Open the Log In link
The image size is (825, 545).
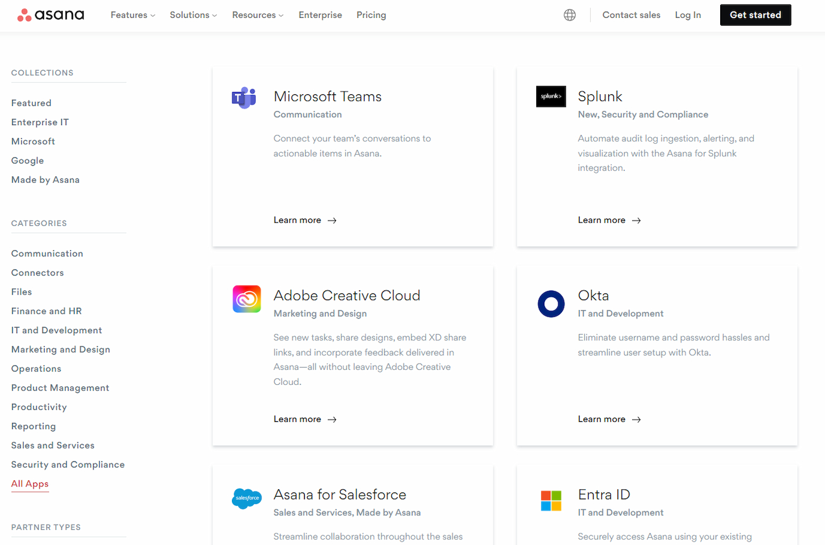point(688,15)
